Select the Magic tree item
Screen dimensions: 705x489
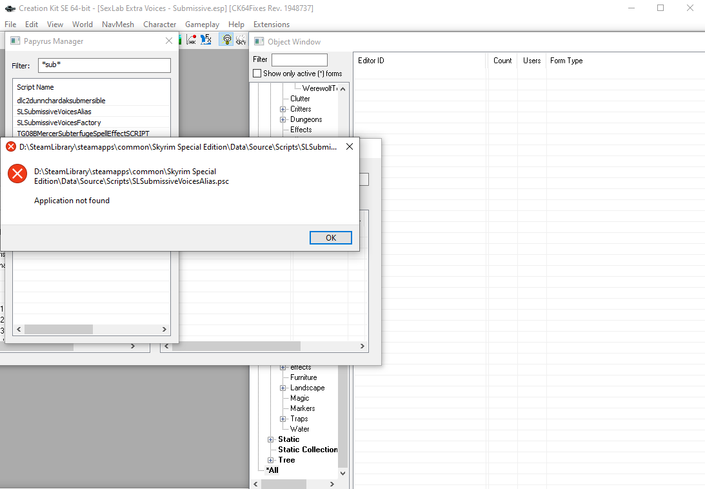coord(299,398)
